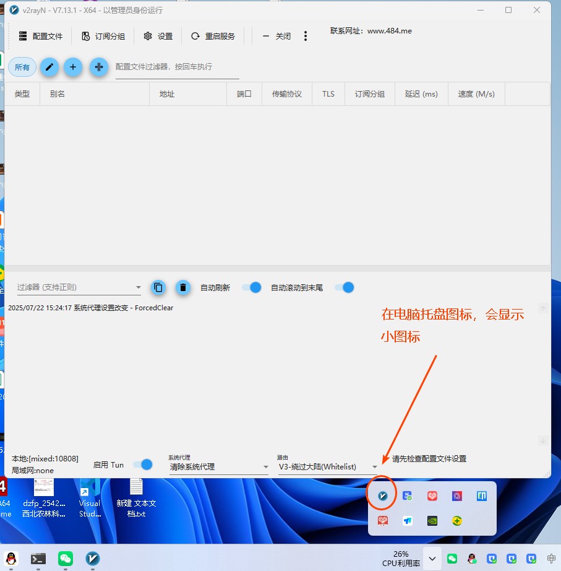Click the terminal taskbar app icon
The height and width of the screenshot is (571, 561).
(38, 559)
